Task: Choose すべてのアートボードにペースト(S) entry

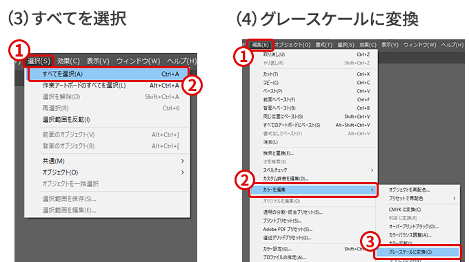Action: click(314, 125)
